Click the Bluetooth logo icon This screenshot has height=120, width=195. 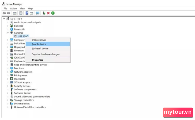point(12,29)
